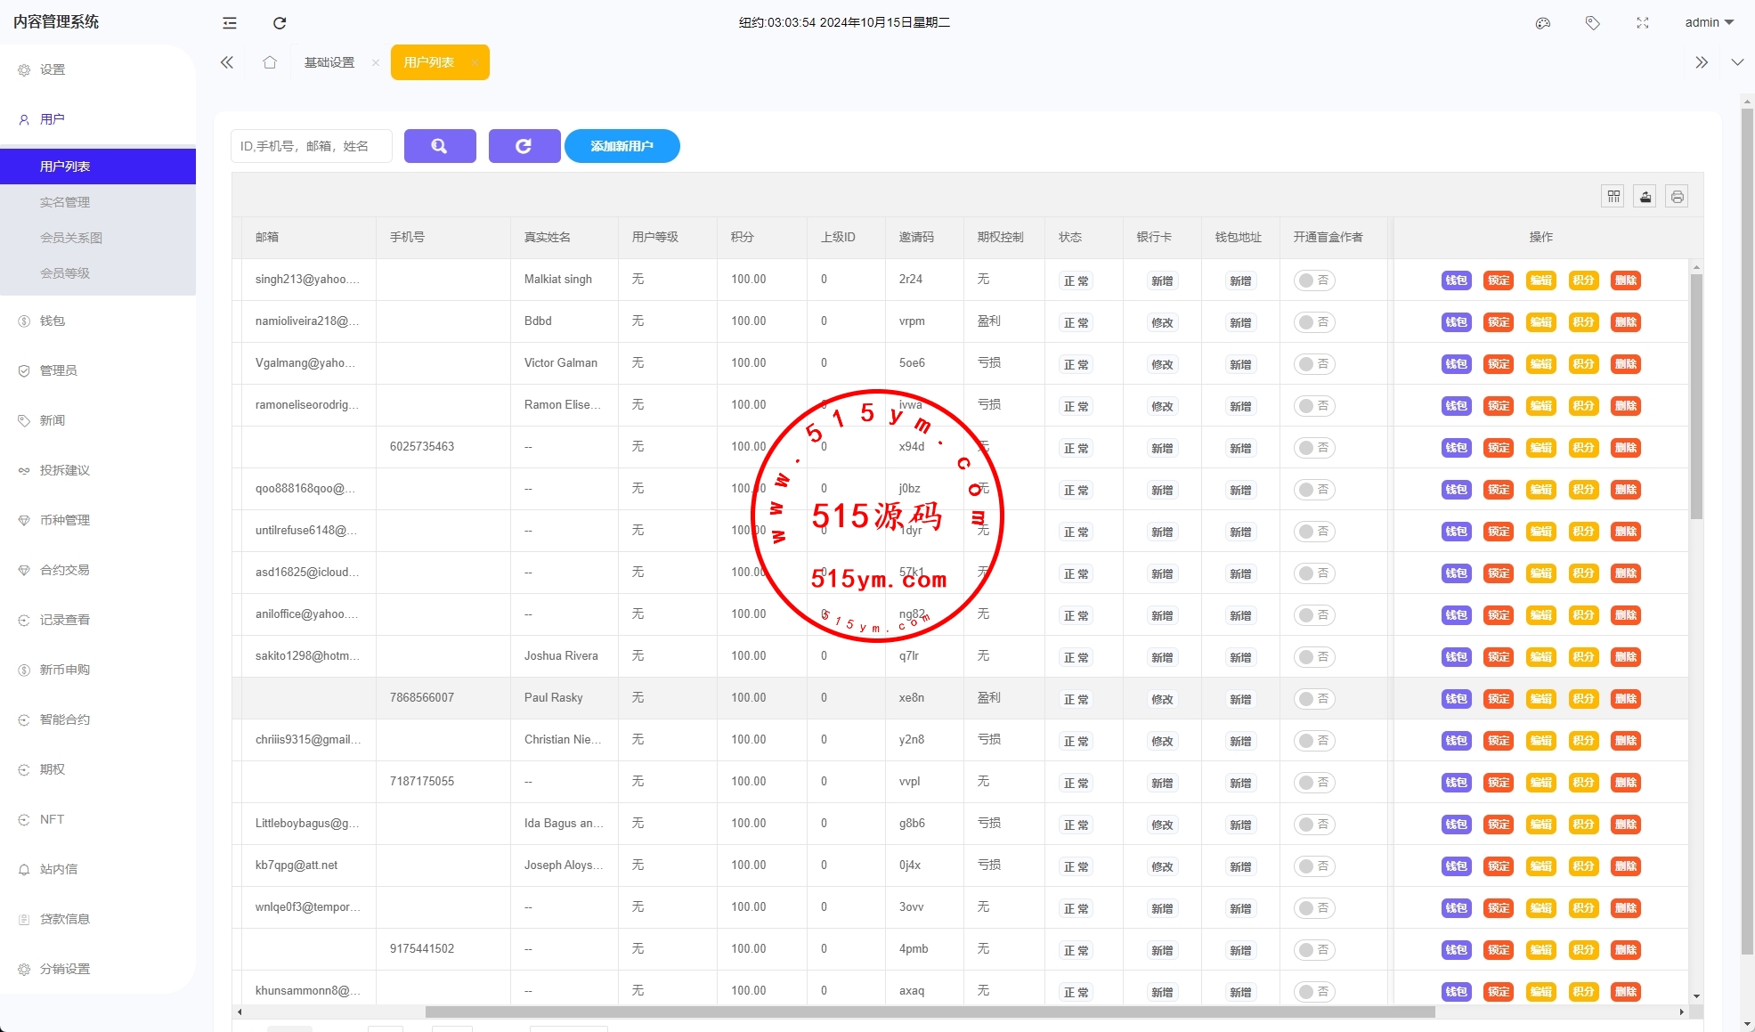Expand the tab options chevron dropdown

click(1737, 62)
